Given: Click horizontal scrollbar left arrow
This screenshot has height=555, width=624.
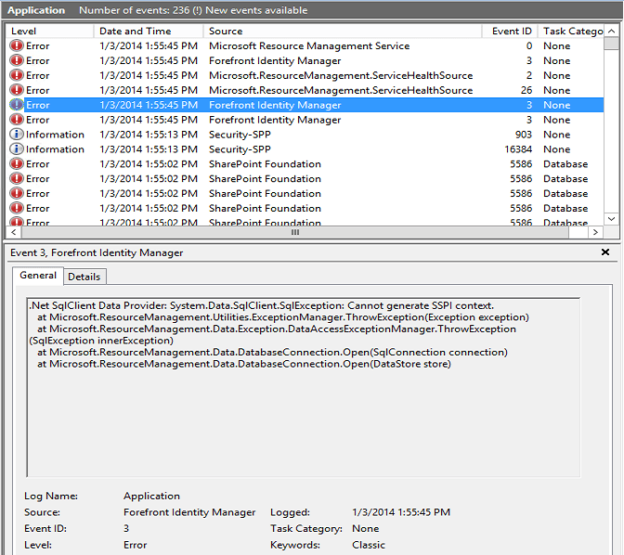Looking at the screenshot, I should (x=14, y=232).
